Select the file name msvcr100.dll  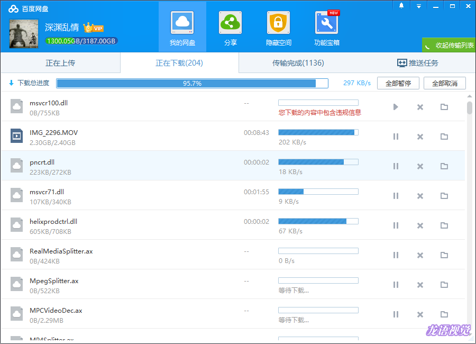click(49, 103)
